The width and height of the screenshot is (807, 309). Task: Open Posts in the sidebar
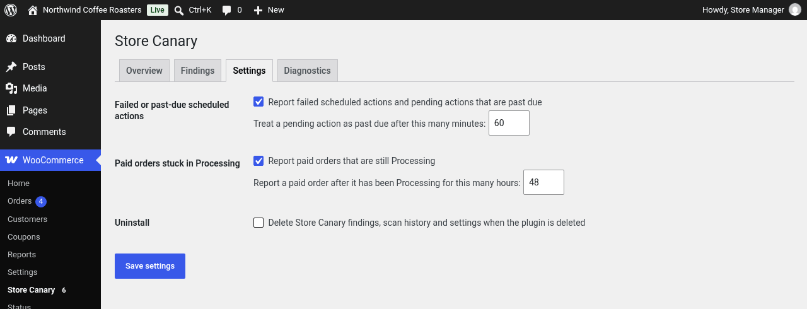(x=50, y=67)
